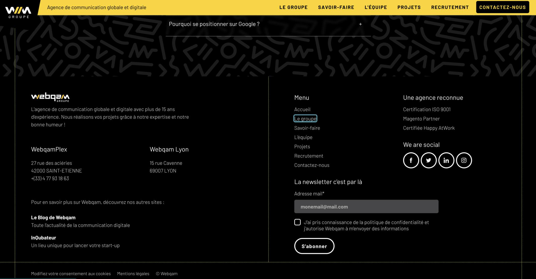536x279 pixels.
Task: Visit the InQubateur site link
Action: 43,238
